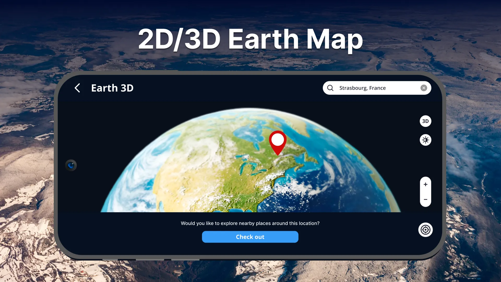Click the nearby places prompt text

pyautogui.click(x=250, y=223)
